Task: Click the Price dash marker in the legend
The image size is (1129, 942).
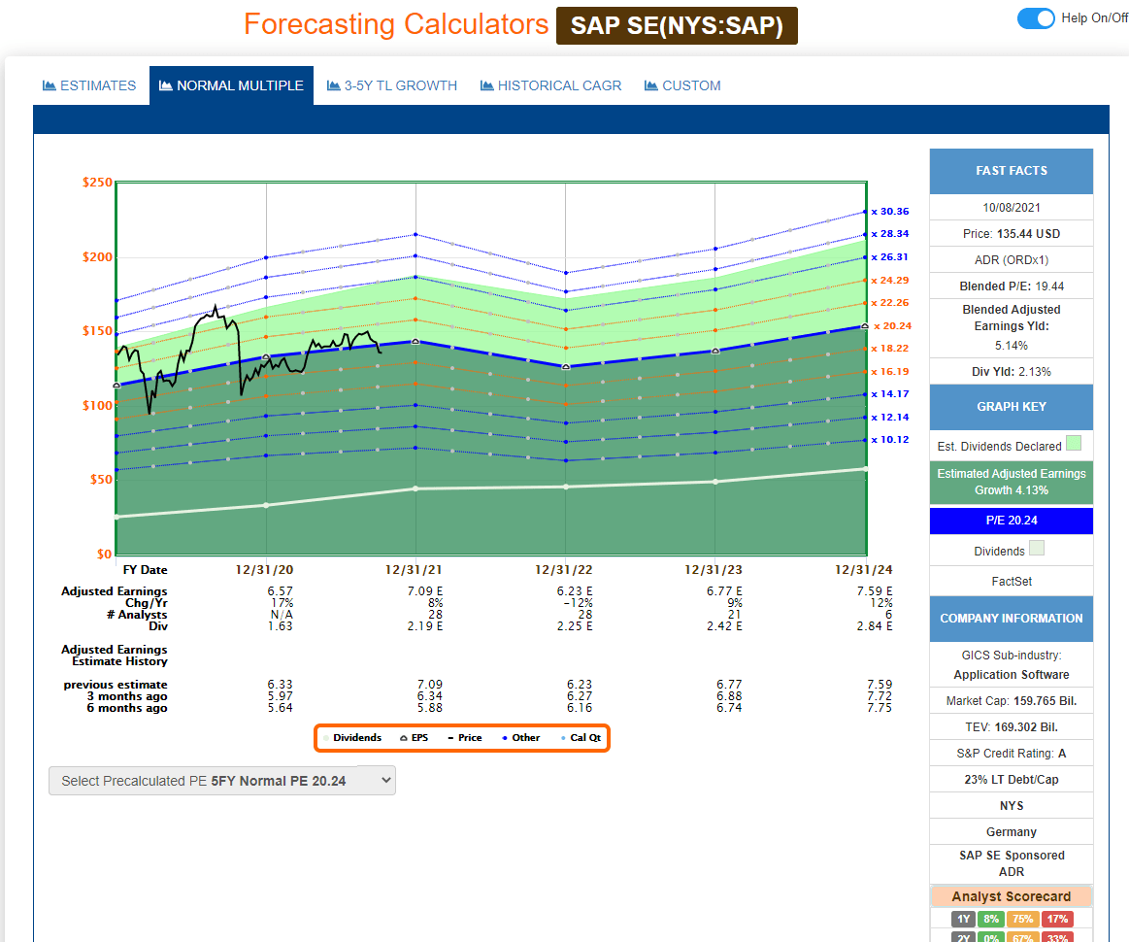Action: click(450, 738)
